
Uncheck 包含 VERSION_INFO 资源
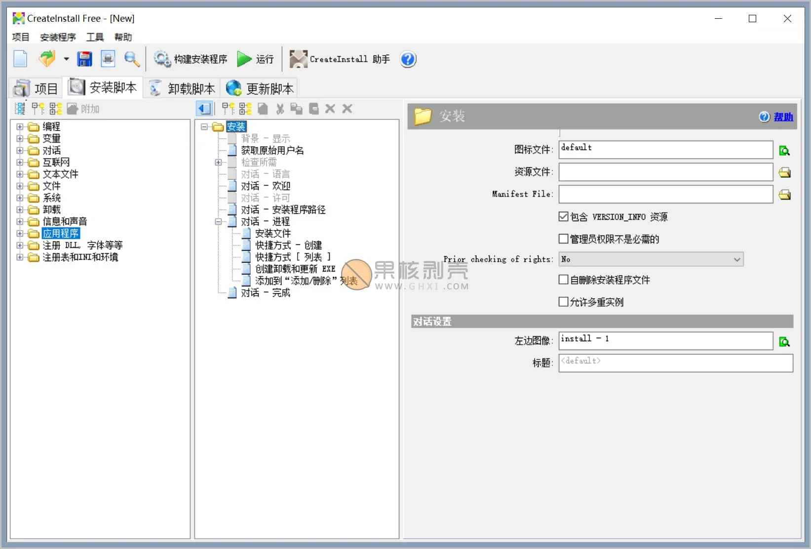pyautogui.click(x=563, y=216)
